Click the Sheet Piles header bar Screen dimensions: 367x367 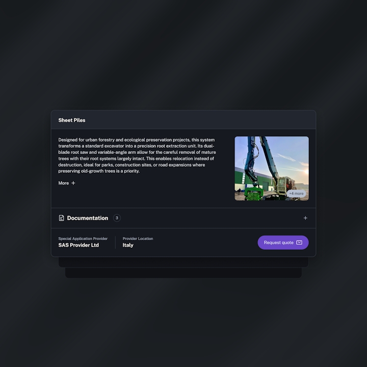[183, 120]
